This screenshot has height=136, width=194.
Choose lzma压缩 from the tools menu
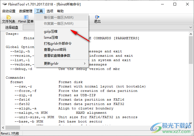point(61,38)
